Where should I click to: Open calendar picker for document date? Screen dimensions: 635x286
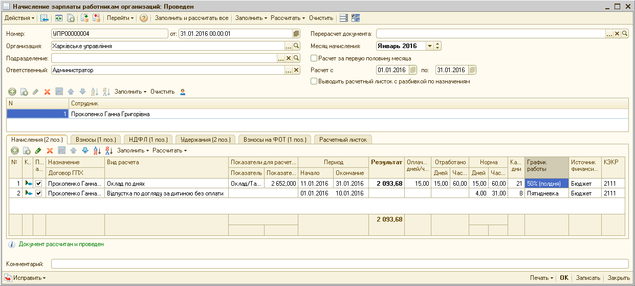(x=296, y=34)
